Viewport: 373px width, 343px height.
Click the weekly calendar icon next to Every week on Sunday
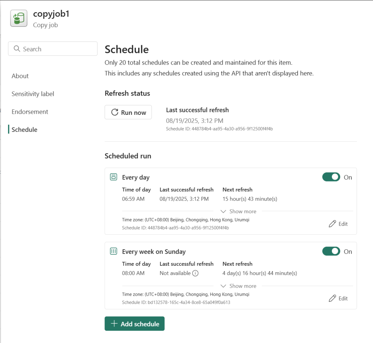tap(113, 251)
